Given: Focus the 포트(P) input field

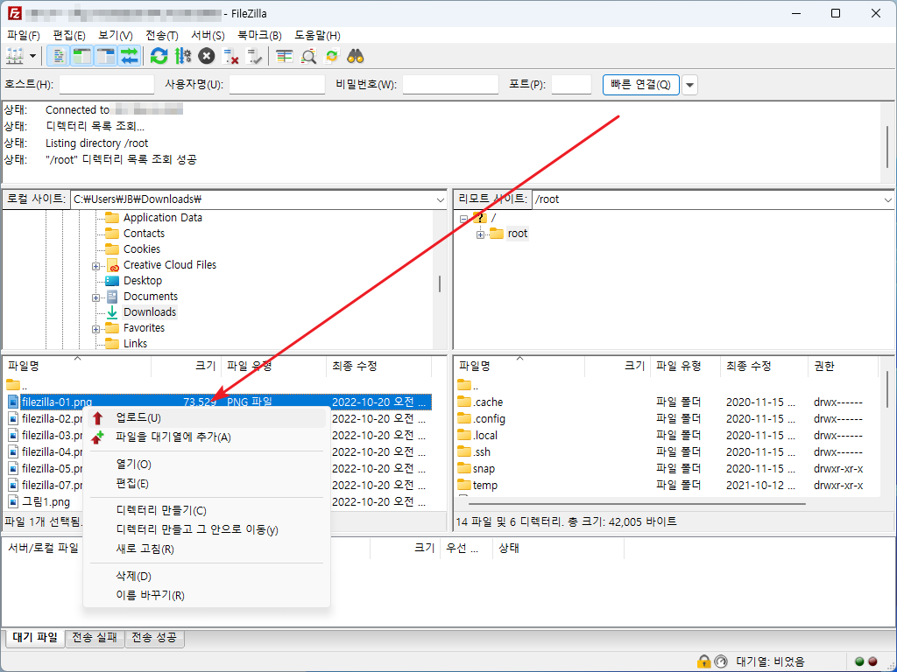Looking at the screenshot, I should coord(571,85).
